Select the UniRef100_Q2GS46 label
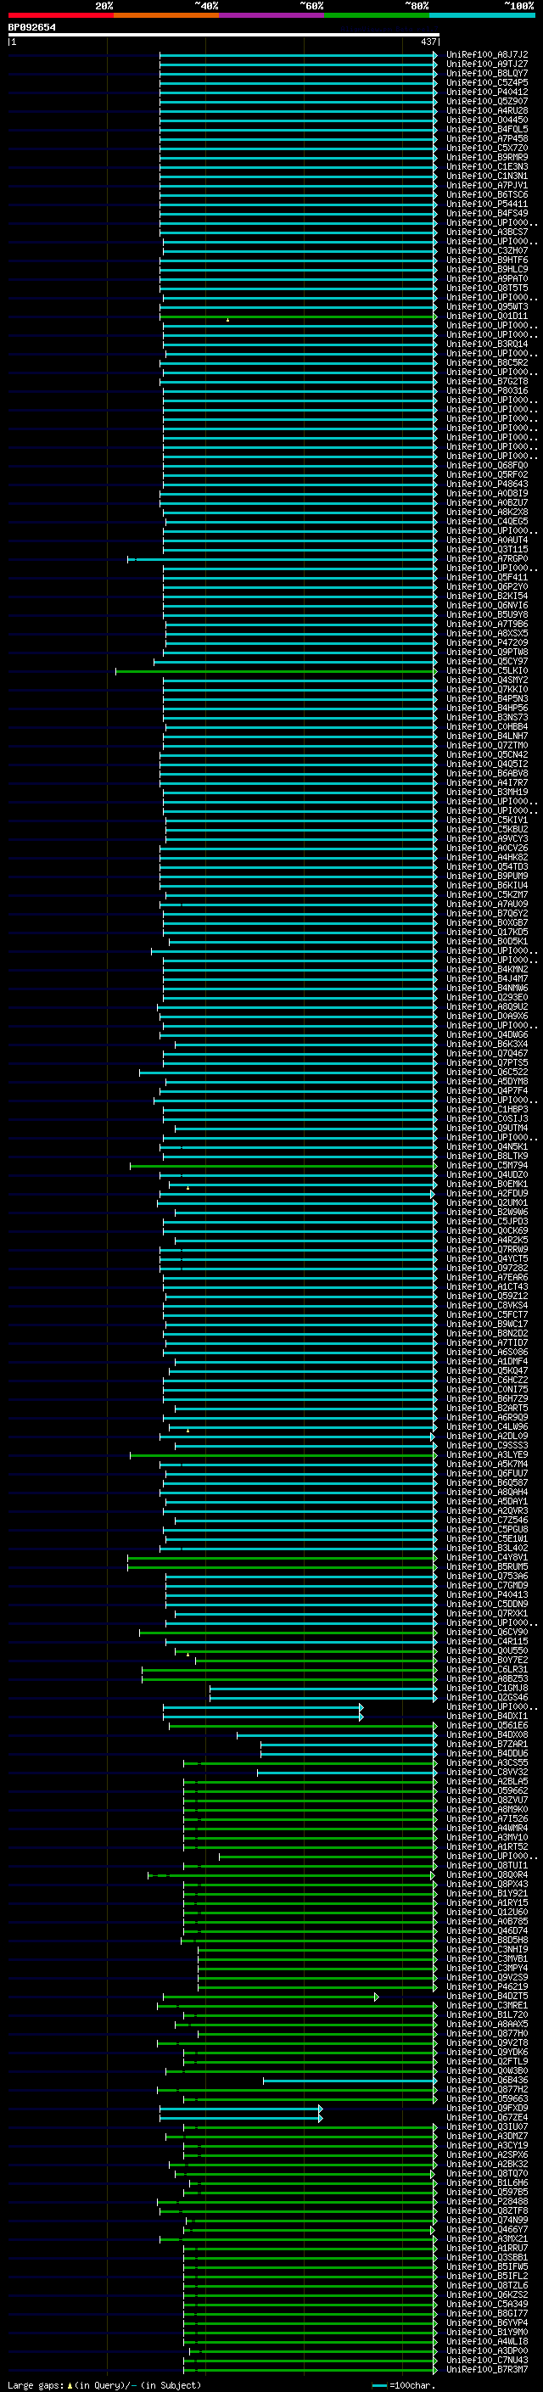The height and width of the screenshot is (2392, 543). (487, 1697)
